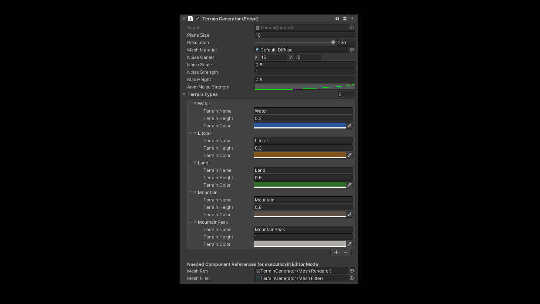Click the Mesh Material object picker icon
This screenshot has height=304, width=540.
pyautogui.click(x=352, y=50)
